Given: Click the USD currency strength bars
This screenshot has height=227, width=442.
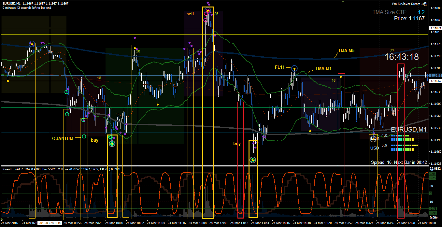Looking at the screenshot, I should pos(404,148).
